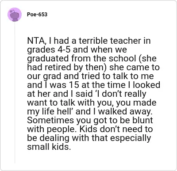Image resolution: width=177 pixels, height=171 pixels.
Task: Select the line 'grades 4-5 and when we'
Action: [77, 49]
